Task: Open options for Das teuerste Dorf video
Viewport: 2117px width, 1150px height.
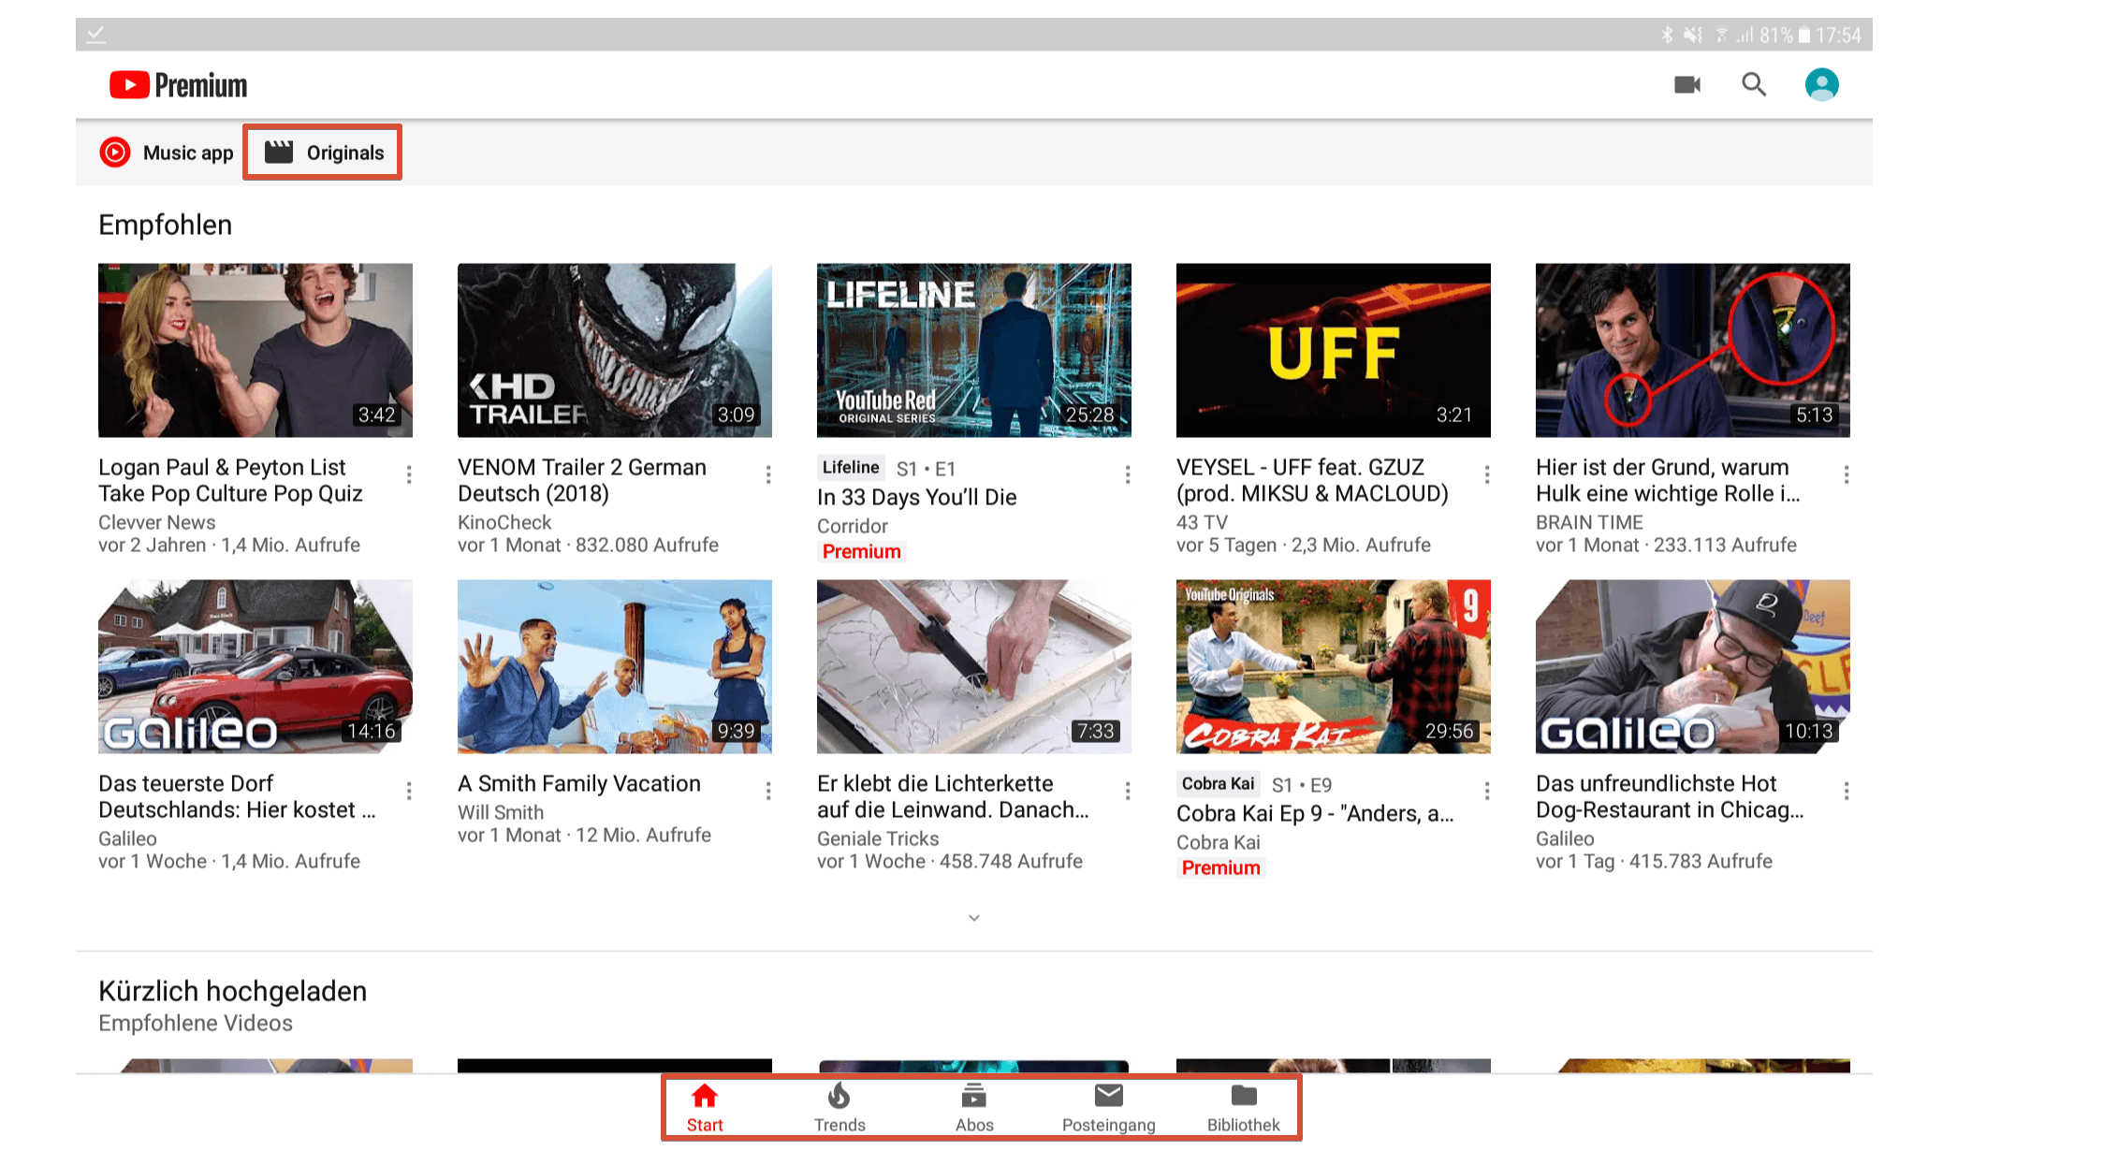Action: [x=409, y=791]
